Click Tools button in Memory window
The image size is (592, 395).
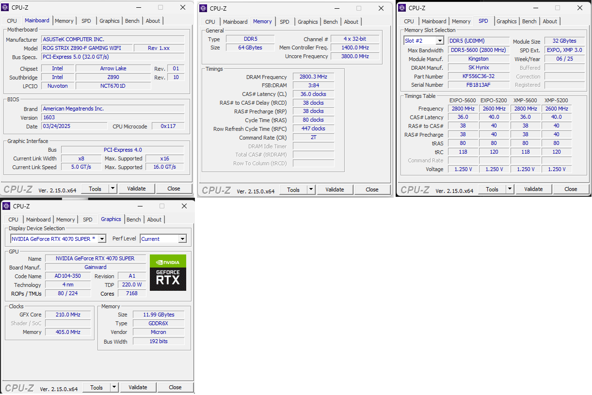click(293, 190)
